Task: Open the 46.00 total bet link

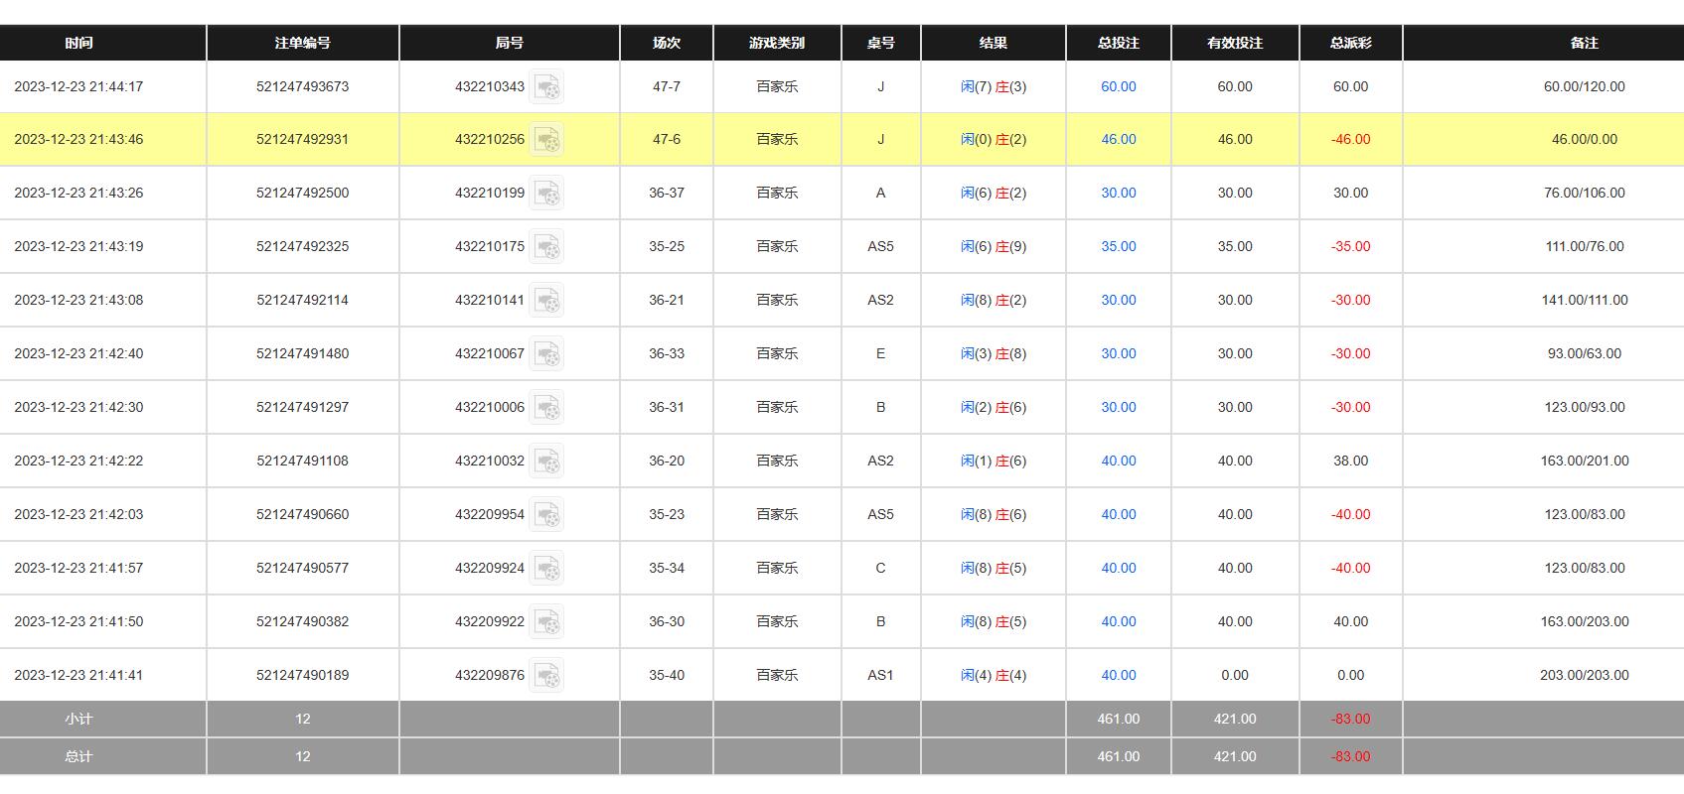Action: click(1118, 140)
